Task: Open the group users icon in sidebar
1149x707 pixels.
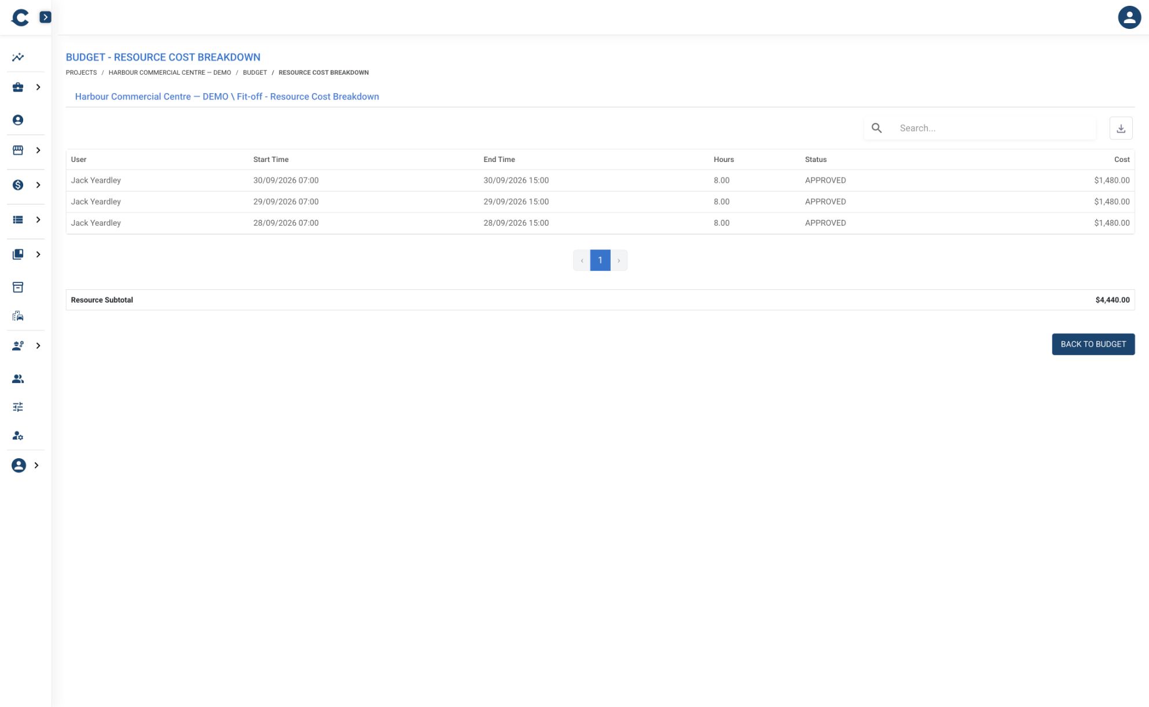Action: tap(18, 379)
